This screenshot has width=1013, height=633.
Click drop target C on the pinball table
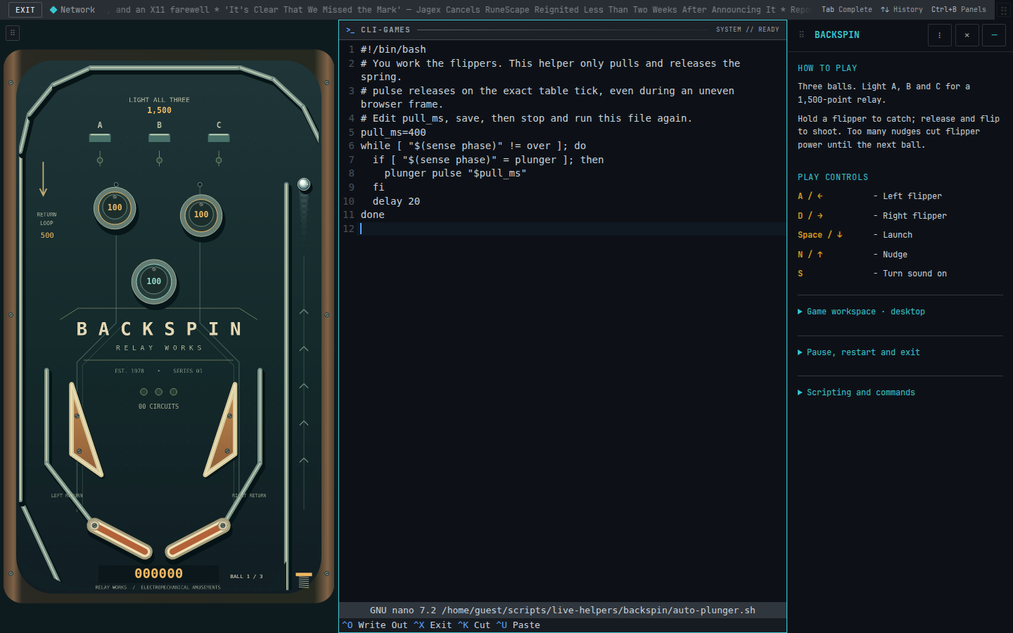(219, 138)
